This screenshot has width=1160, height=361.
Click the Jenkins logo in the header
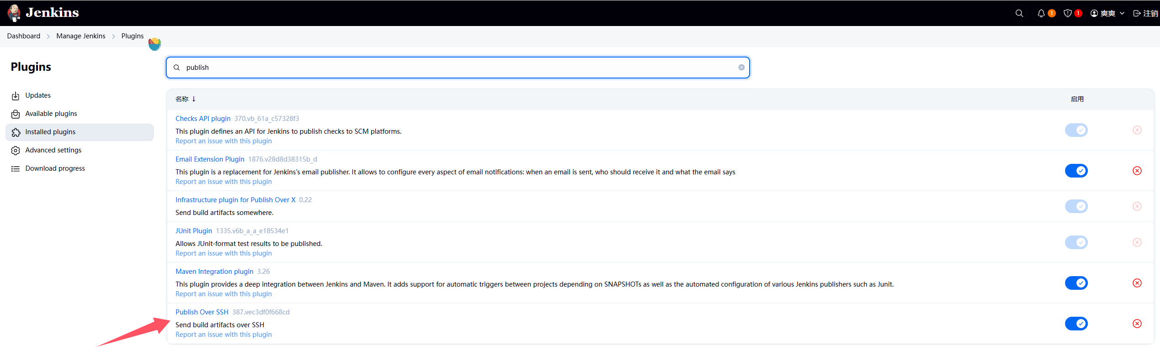pyautogui.click(x=14, y=13)
